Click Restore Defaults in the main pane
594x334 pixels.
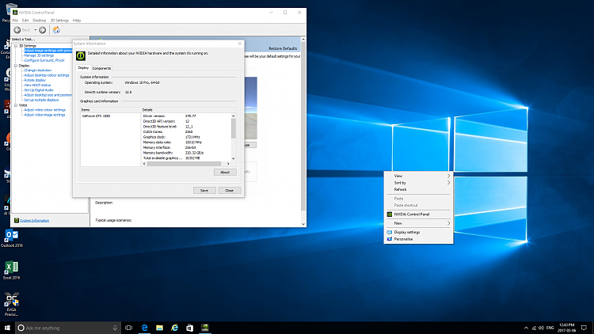click(x=283, y=48)
